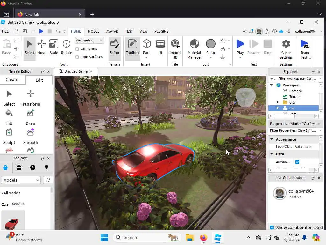The height and width of the screenshot is (245, 326).
Task: Enable the Collisions checkbox
Action: click(x=77, y=49)
